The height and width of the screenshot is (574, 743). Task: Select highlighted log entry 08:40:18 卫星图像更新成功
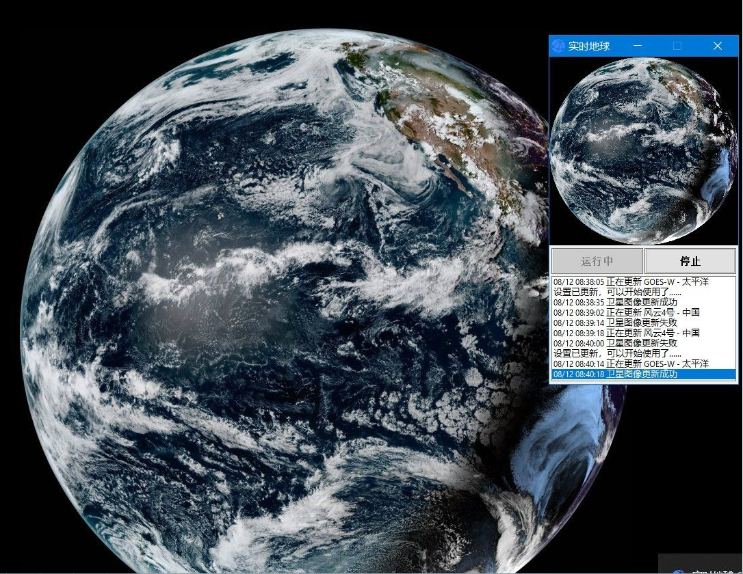click(x=644, y=374)
